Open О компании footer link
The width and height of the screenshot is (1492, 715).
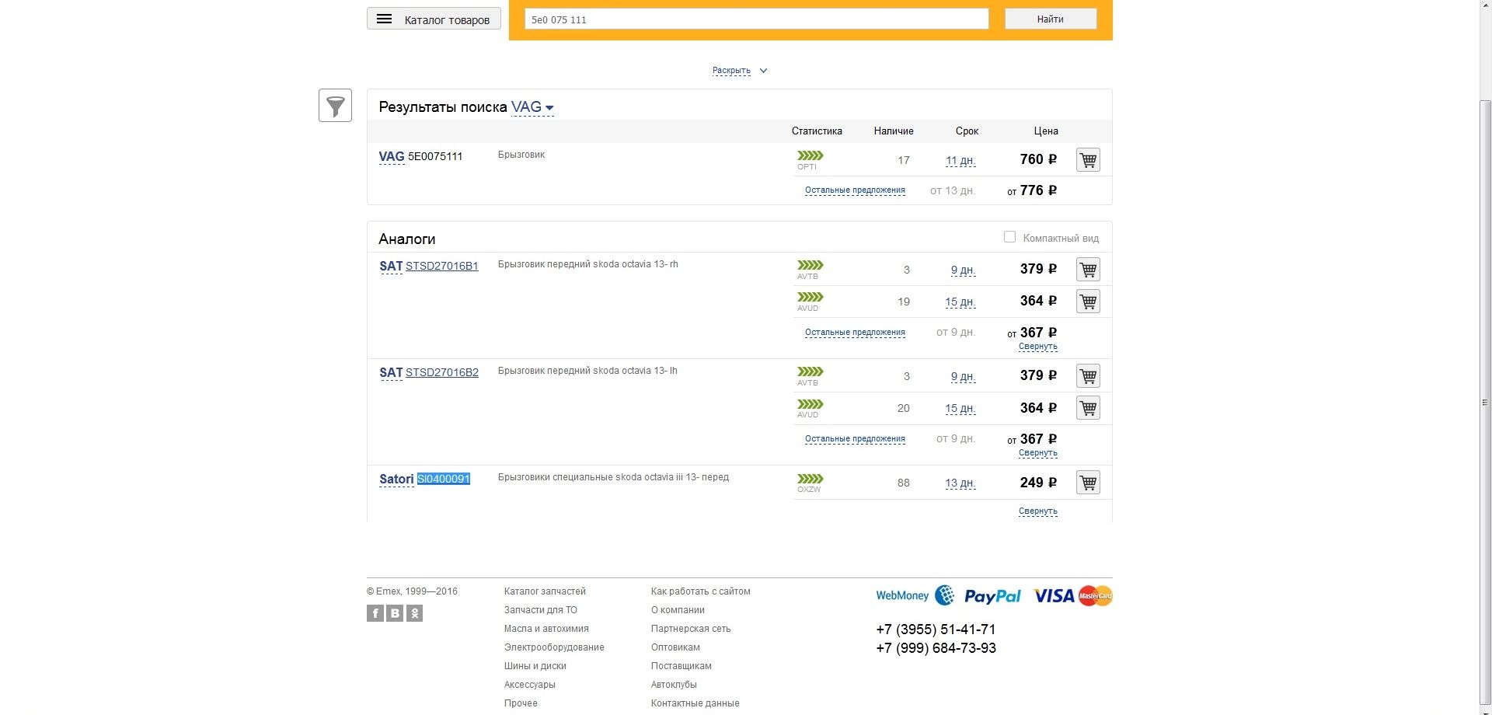[x=678, y=610]
